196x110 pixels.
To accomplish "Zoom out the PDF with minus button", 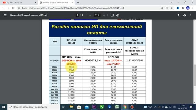I will point(90,15).
